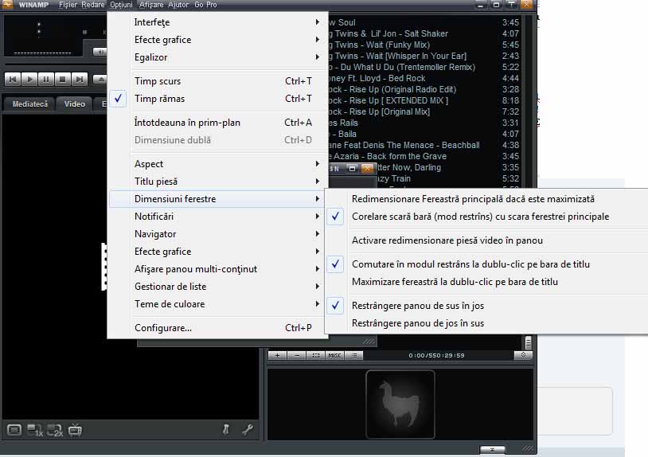Click the Winamp logo icon in title bar
Image resolution: width=648 pixels, height=457 pixels.
7,5
